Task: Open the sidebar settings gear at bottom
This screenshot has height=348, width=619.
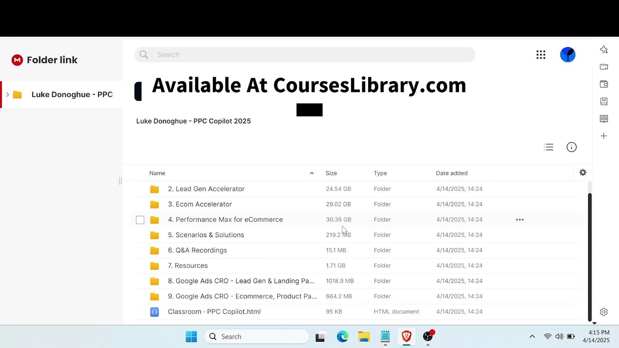Action: [x=604, y=312]
